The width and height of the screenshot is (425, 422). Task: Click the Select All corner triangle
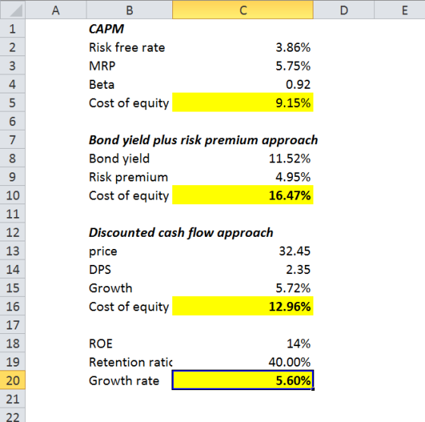click(13, 10)
